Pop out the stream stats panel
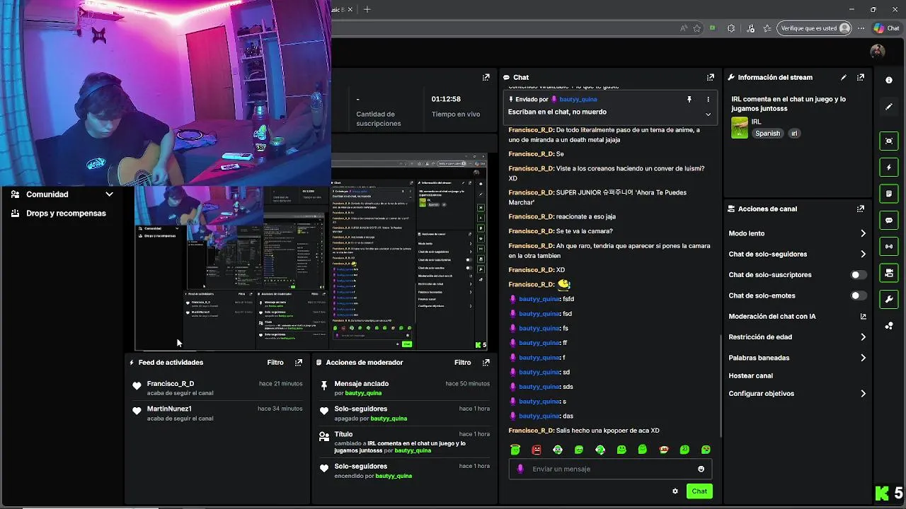This screenshot has width=906, height=509. coord(486,78)
